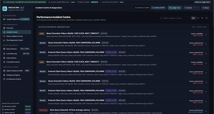Click the Controlled Actions shield icon
The image size is (214, 114).
tap(4, 62)
